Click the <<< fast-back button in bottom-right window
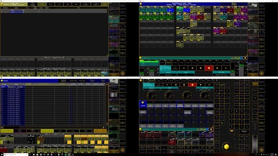The width and height of the screenshot is (278, 156). point(167,85)
